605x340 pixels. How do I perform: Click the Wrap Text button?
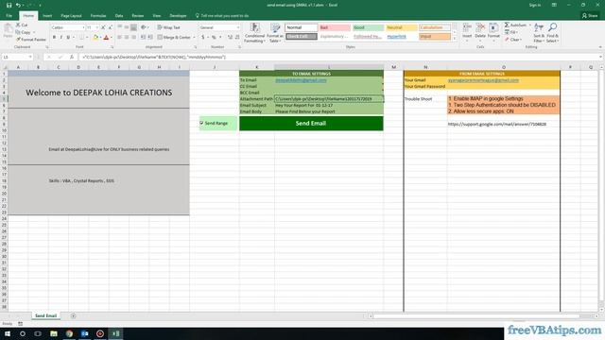(x=168, y=27)
